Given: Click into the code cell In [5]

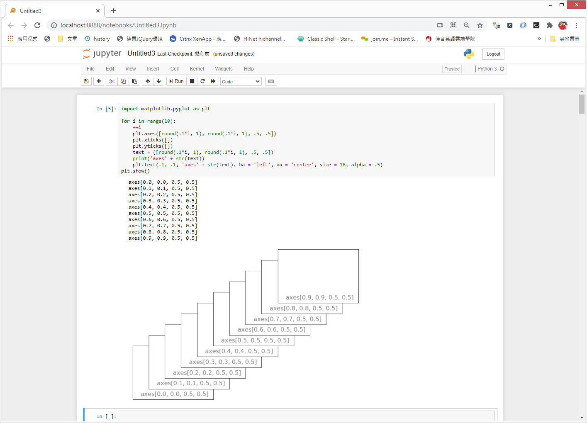Looking at the screenshot, I should pyautogui.click(x=307, y=139).
